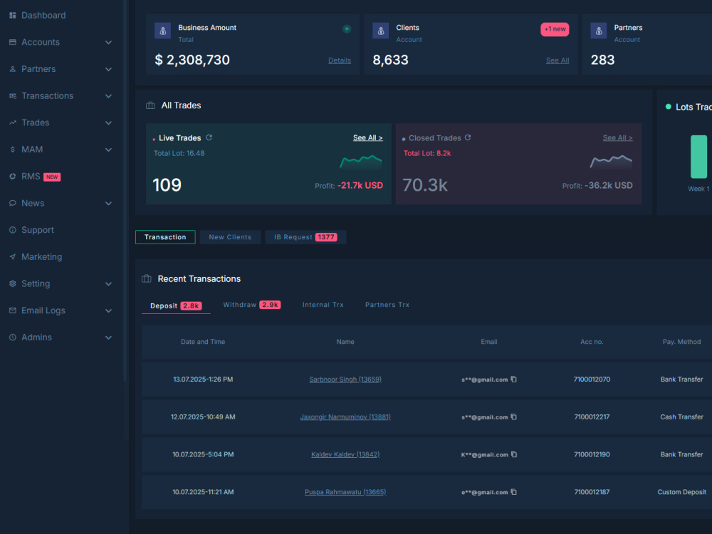712x534 pixels.
Task: Click the Accounts card icon in sidebar
Action: point(13,42)
